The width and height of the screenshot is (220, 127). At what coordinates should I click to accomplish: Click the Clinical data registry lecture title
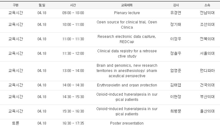click(127, 54)
